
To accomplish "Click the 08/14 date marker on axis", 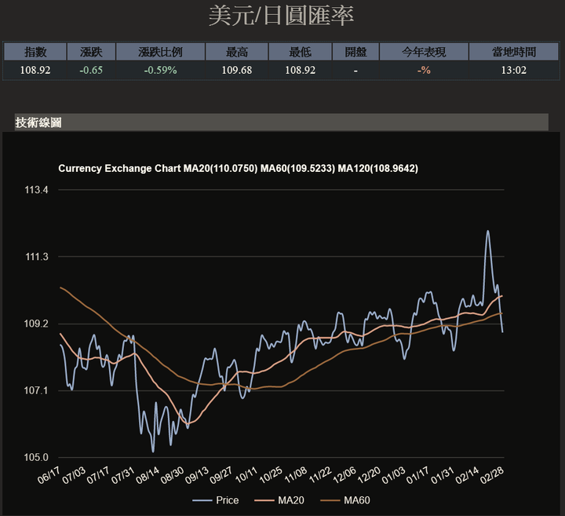I will coord(148,475).
